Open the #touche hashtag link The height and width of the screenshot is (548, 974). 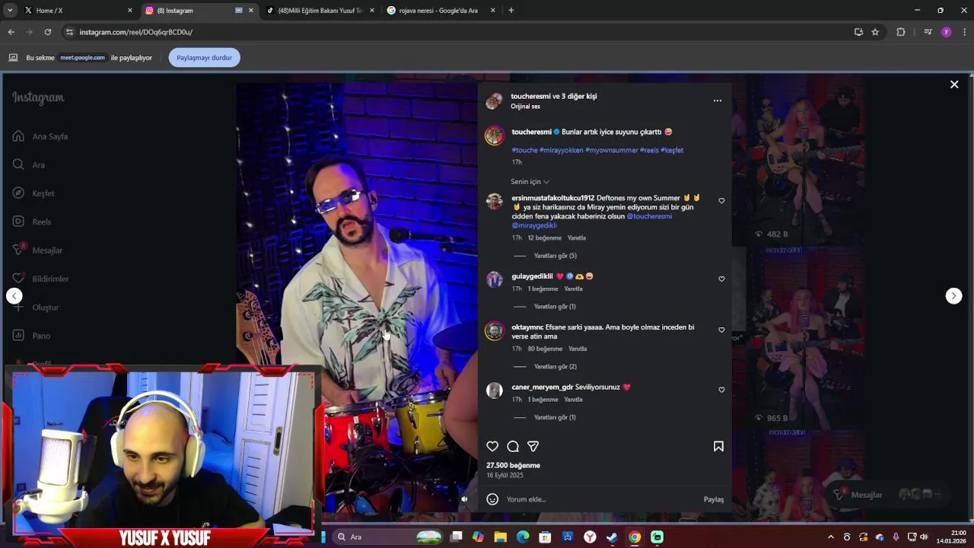524,151
